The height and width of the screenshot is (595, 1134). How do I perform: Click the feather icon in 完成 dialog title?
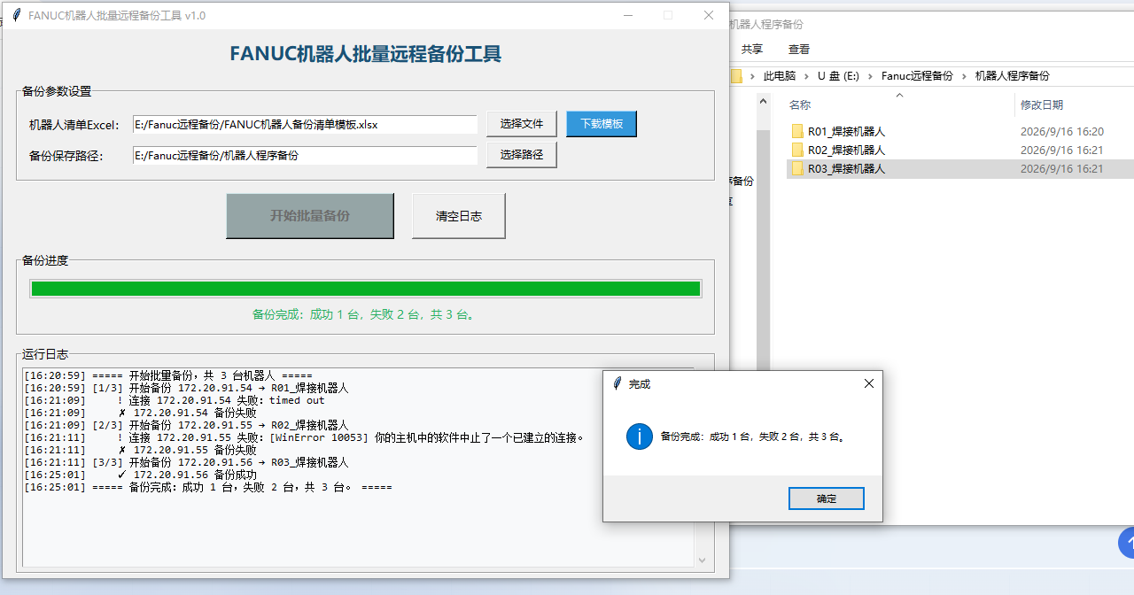point(617,383)
